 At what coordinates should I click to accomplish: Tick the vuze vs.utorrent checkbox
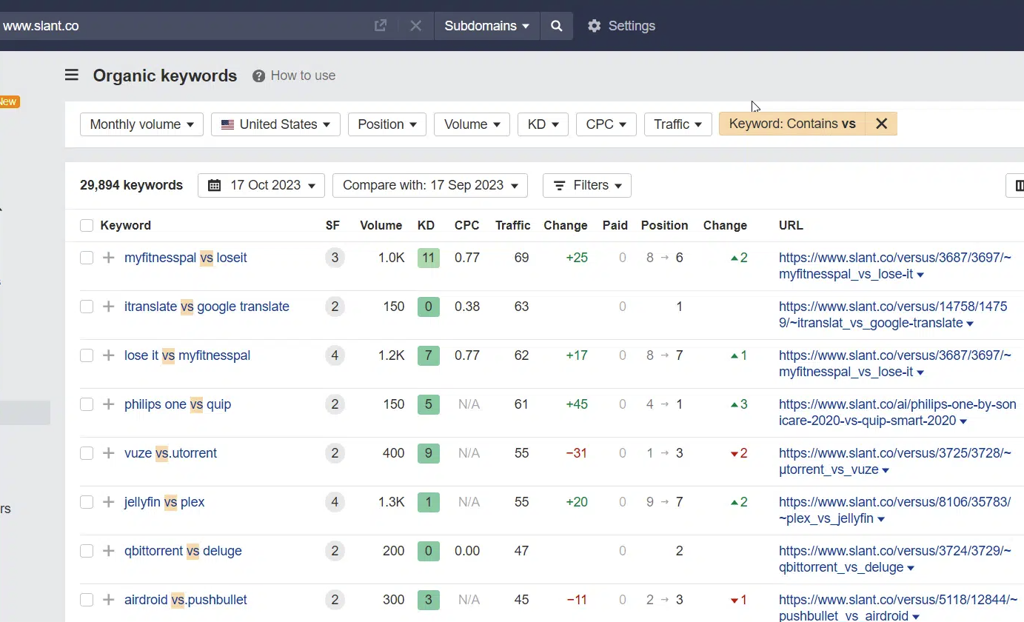click(87, 453)
